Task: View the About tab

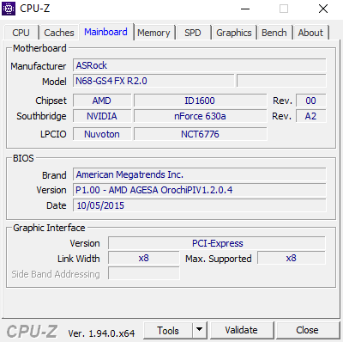Action: pyautogui.click(x=310, y=33)
